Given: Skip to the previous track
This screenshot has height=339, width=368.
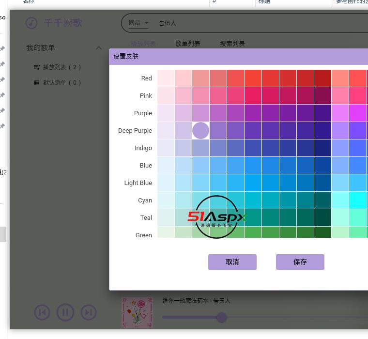Looking at the screenshot, I should (x=42, y=312).
